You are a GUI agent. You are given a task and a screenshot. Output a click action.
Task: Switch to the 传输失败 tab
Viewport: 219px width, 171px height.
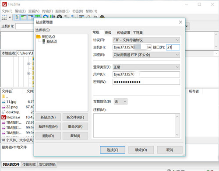coord(29,164)
